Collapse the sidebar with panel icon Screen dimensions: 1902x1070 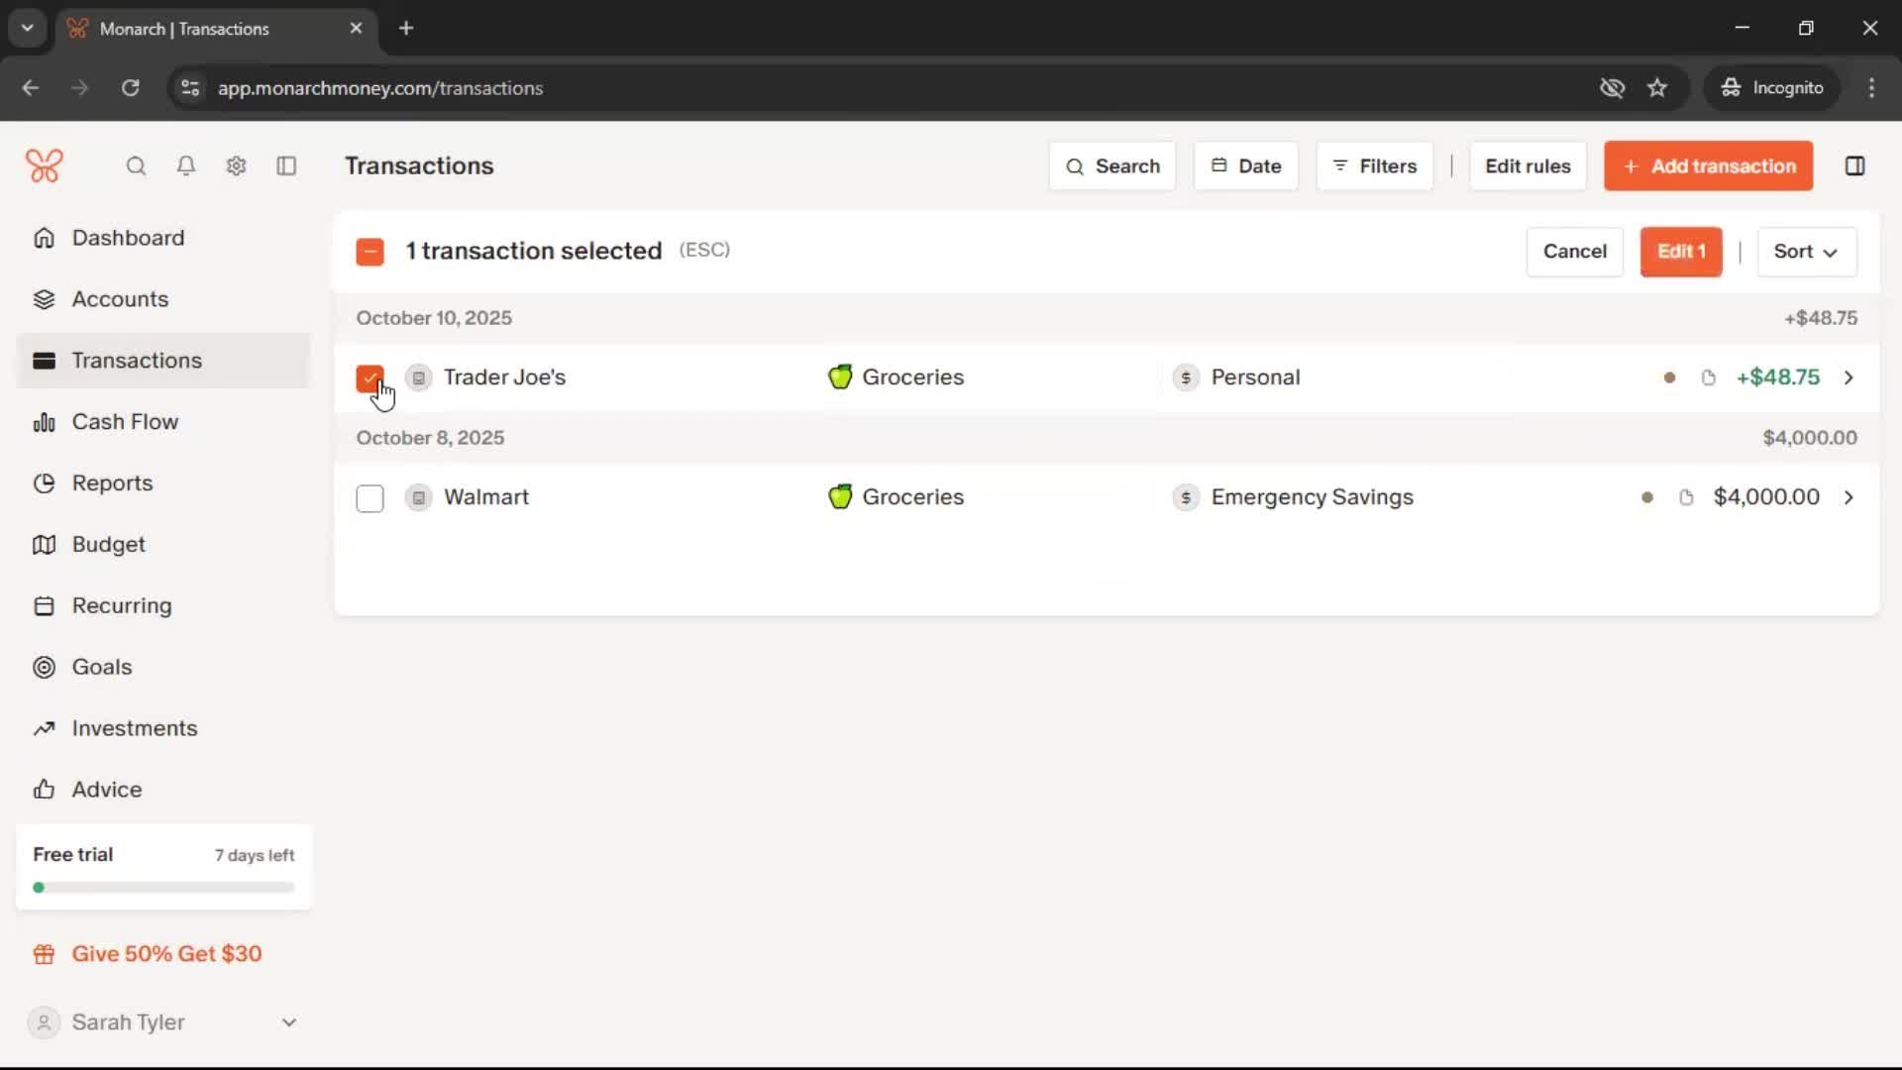[286, 166]
